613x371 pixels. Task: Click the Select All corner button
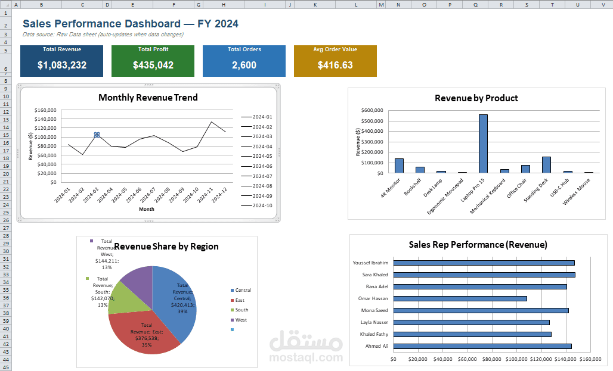click(6, 5)
